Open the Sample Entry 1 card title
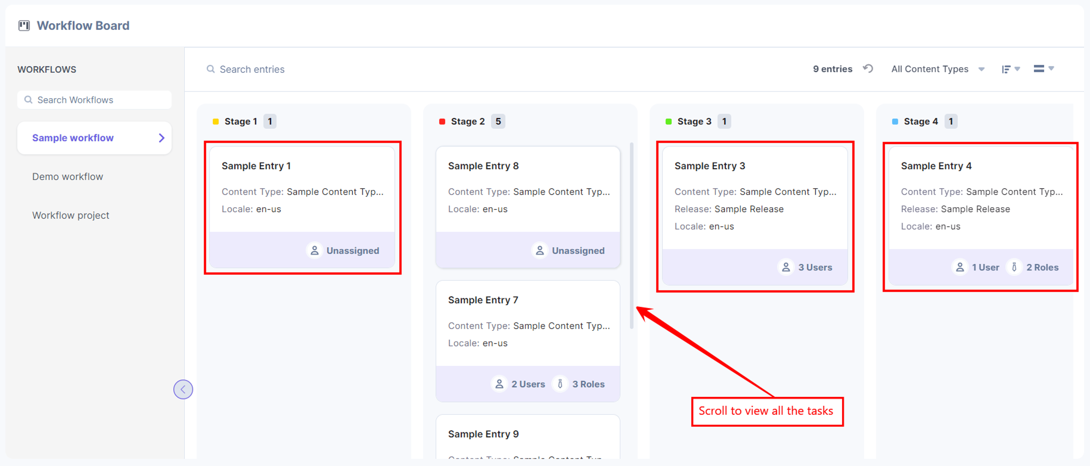 point(256,166)
